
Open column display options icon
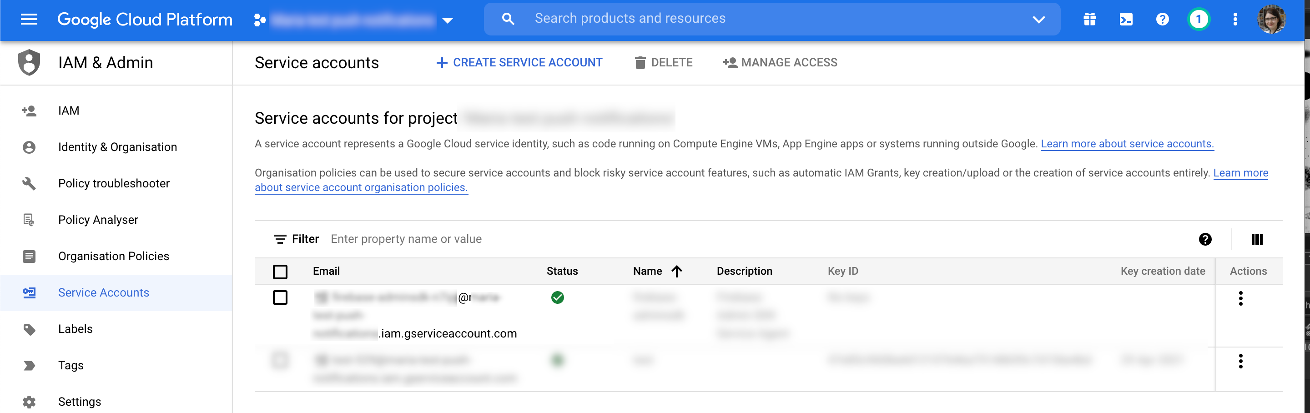[1257, 239]
